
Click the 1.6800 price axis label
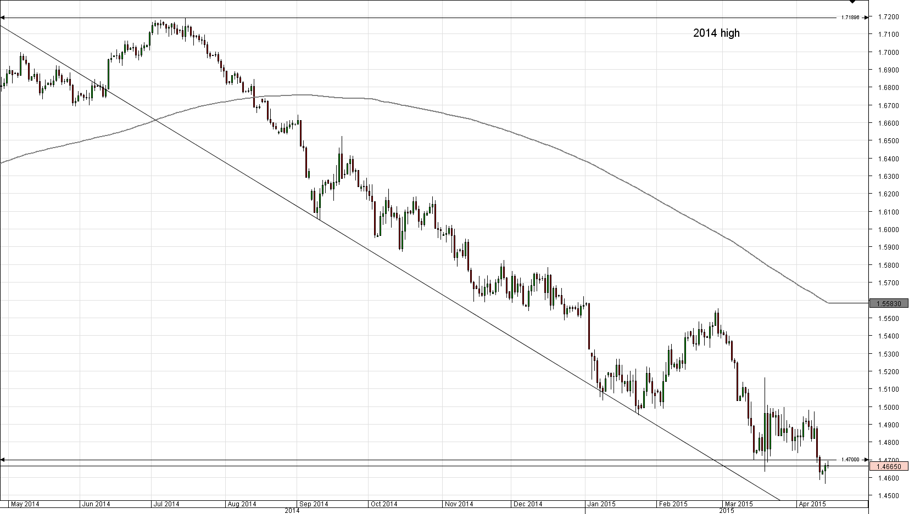[889, 88]
